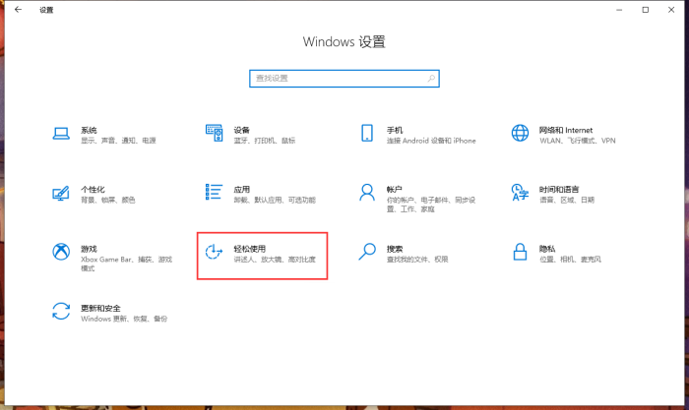Click the 更新和安全 sync arrows icon
The height and width of the screenshot is (410, 689).
[61, 312]
